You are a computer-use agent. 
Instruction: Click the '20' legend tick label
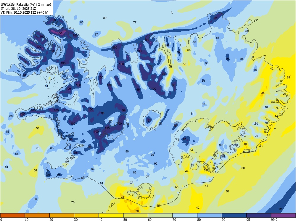click(51, 220)
